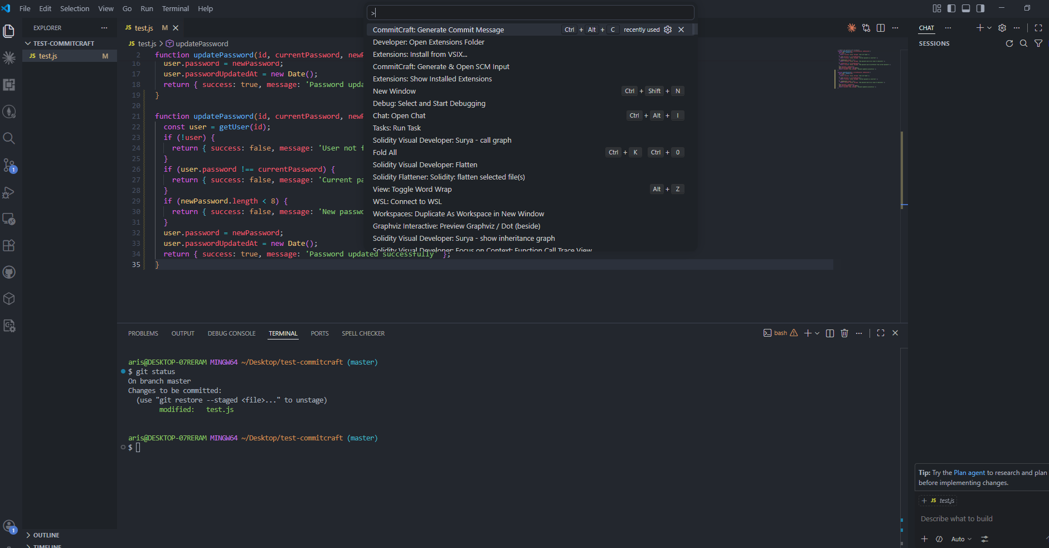Focus the command palette input box
Screen dimensions: 1049x548
click(531, 12)
